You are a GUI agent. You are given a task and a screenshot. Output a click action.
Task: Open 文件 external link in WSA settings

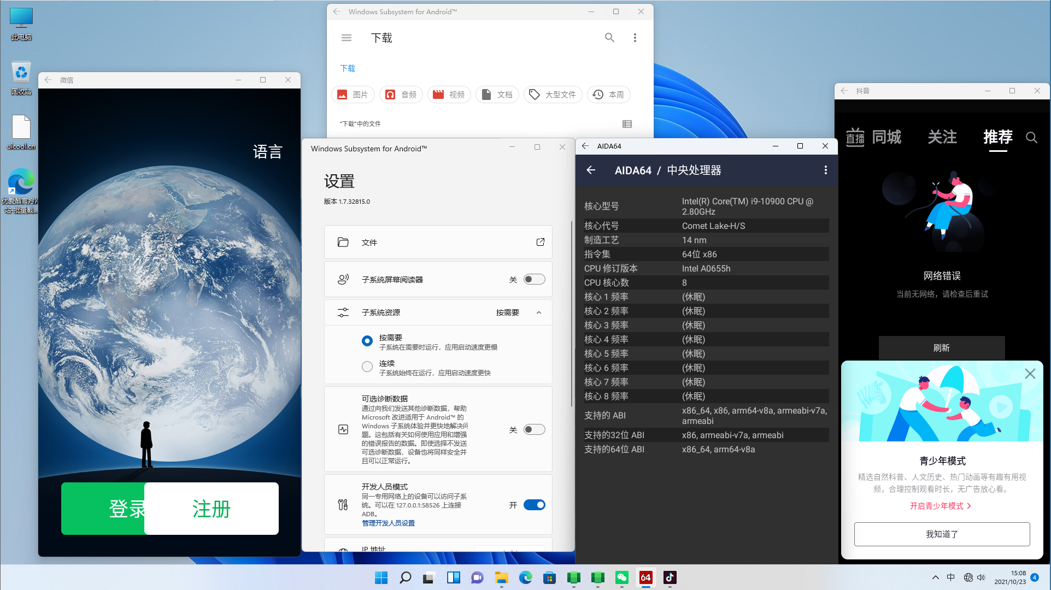click(x=540, y=242)
